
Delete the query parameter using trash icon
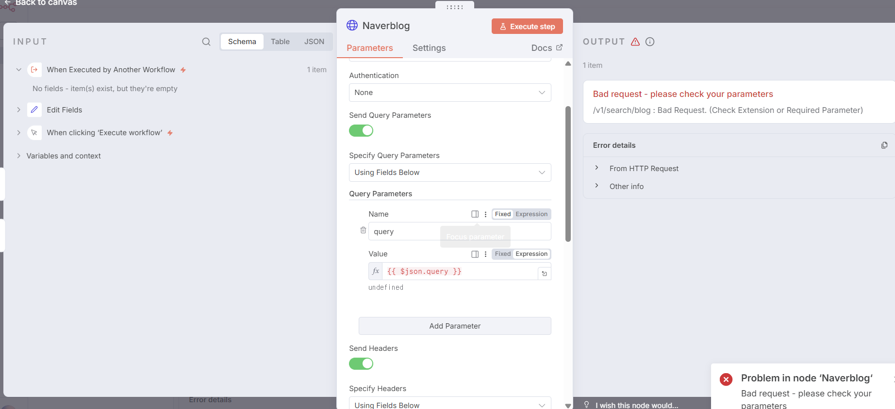click(363, 230)
